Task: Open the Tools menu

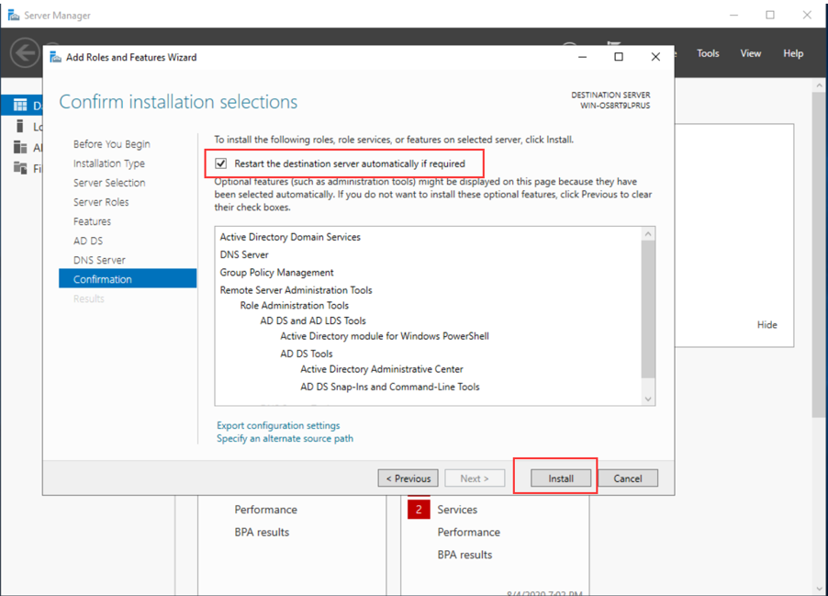Action: pos(708,53)
